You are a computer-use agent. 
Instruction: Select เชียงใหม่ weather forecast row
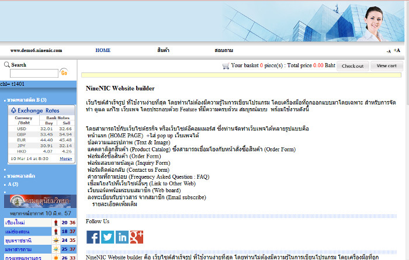coord(14,223)
